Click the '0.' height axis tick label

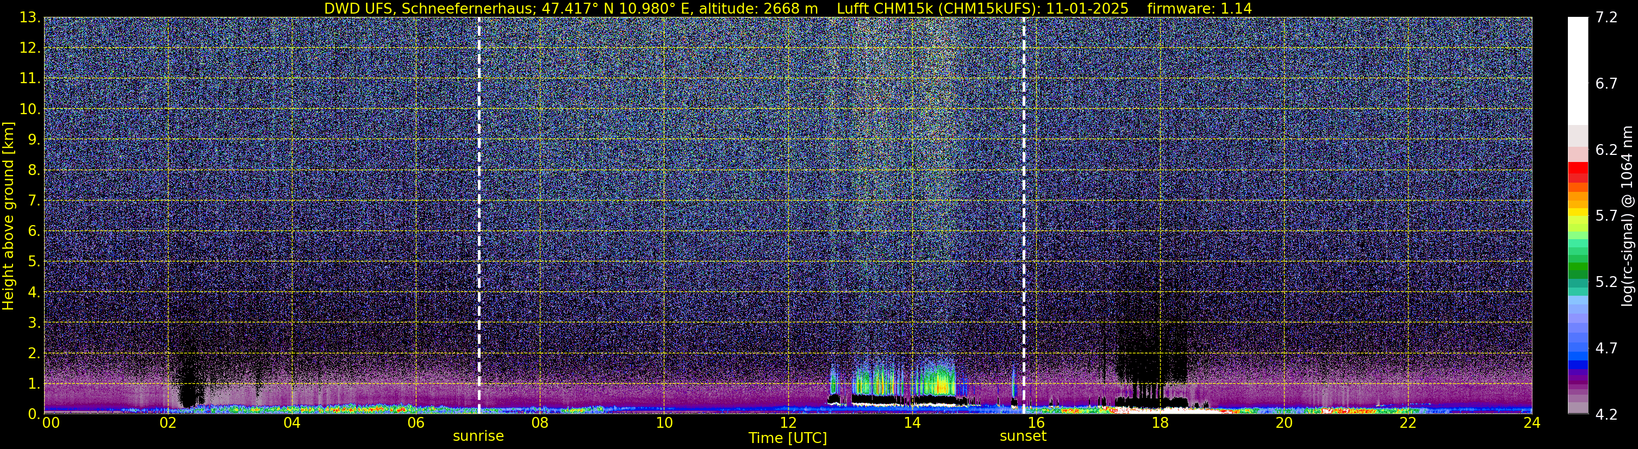[x=34, y=413]
